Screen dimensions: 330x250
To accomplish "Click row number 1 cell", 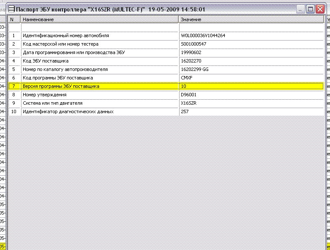I will tap(14, 35).
